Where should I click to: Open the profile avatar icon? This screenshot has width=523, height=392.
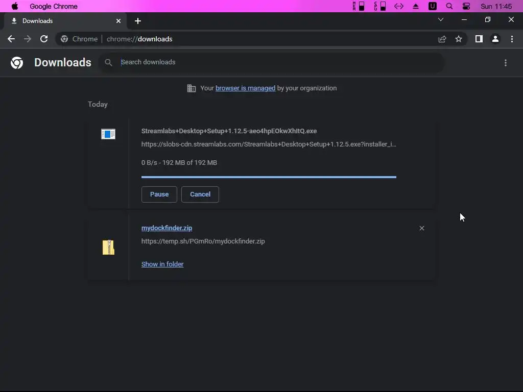[495, 39]
